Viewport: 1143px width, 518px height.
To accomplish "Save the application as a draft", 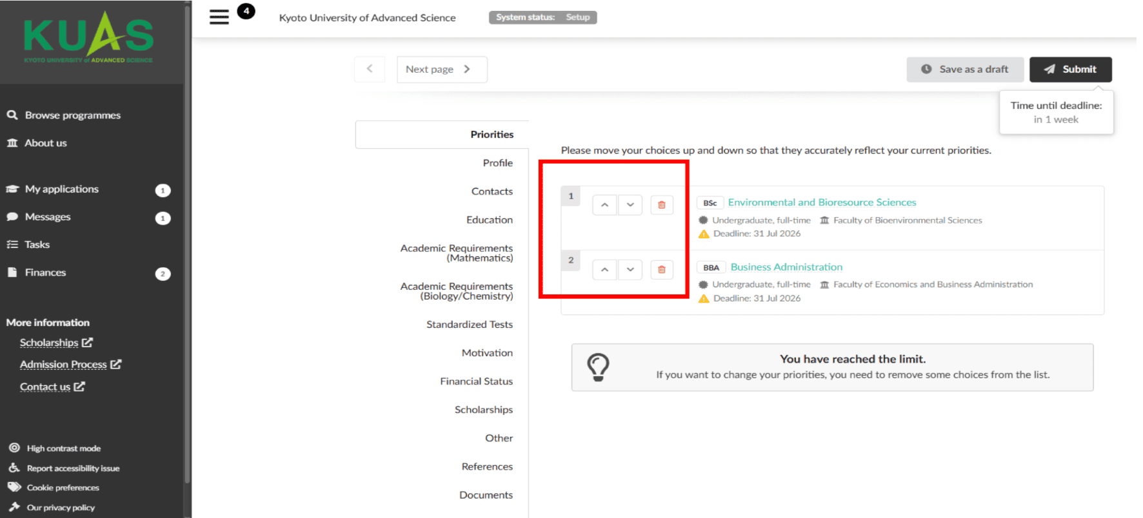I will tap(965, 69).
